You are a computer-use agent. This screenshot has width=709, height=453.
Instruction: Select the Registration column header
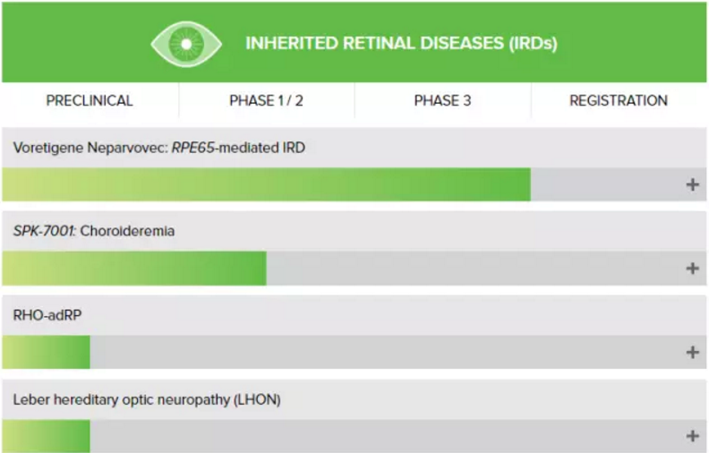click(619, 100)
